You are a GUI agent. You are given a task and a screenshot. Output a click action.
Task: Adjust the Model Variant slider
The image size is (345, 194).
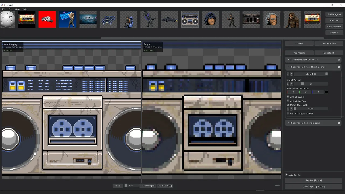point(311,84)
